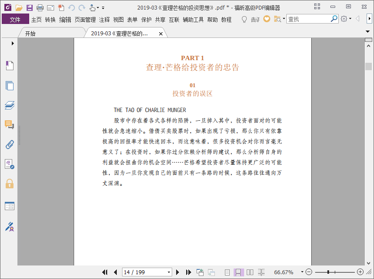The height and width of the screenshot is (279, 374).
Task: Open the 辅助工具 ribbon tab
Action: (x=193, y=20)
